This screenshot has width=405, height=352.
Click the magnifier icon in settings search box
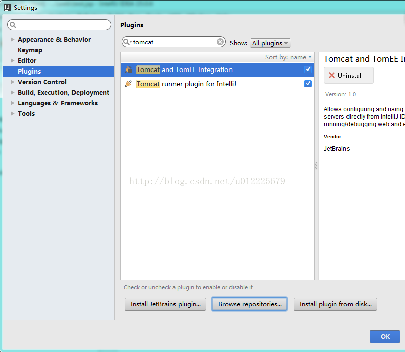13,25
